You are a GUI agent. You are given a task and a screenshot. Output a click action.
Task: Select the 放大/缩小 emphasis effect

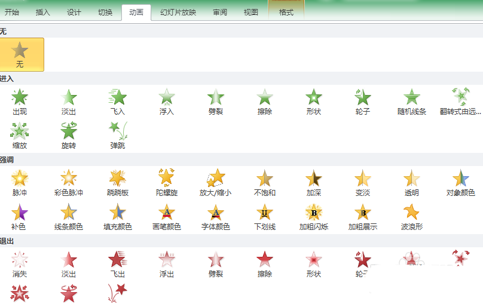pyautogui.click(x=216, y=183)
